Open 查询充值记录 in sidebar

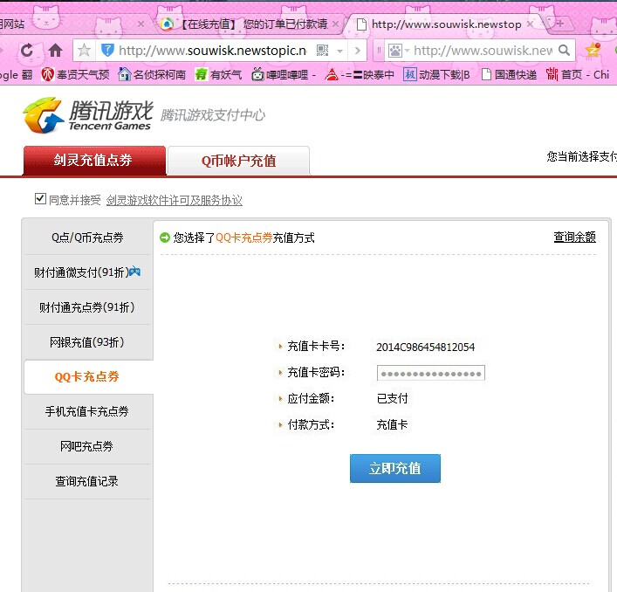pyautogui.click(x=87, y=481)
